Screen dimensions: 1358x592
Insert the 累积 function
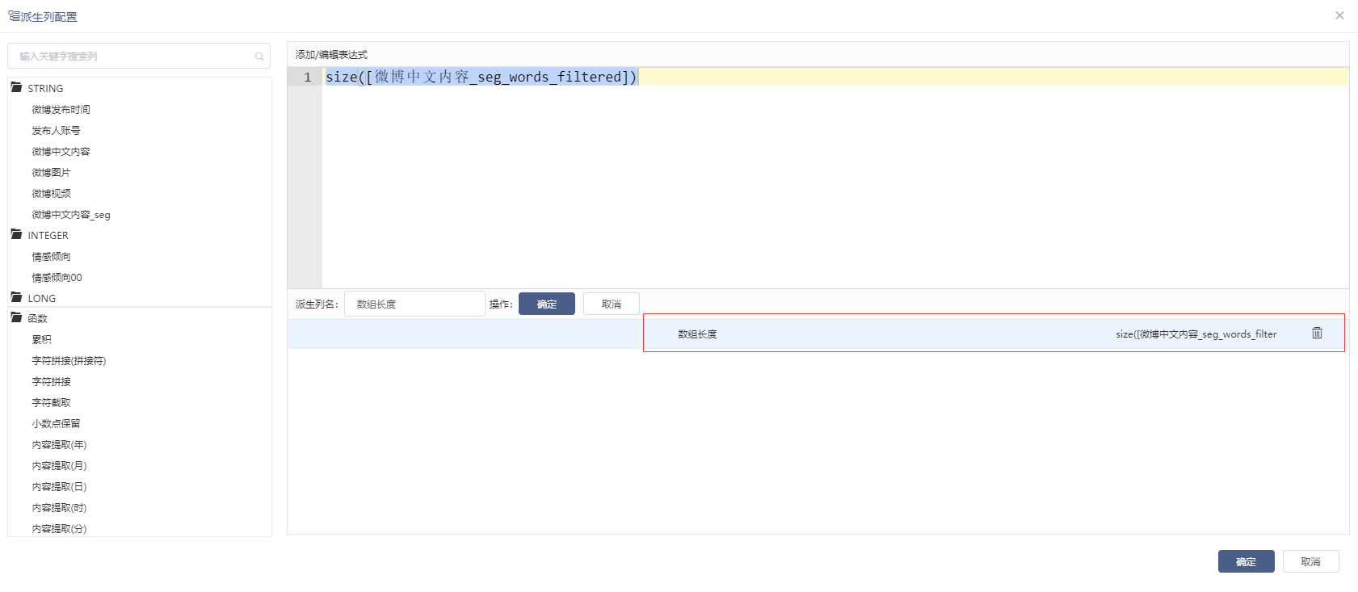41,339
